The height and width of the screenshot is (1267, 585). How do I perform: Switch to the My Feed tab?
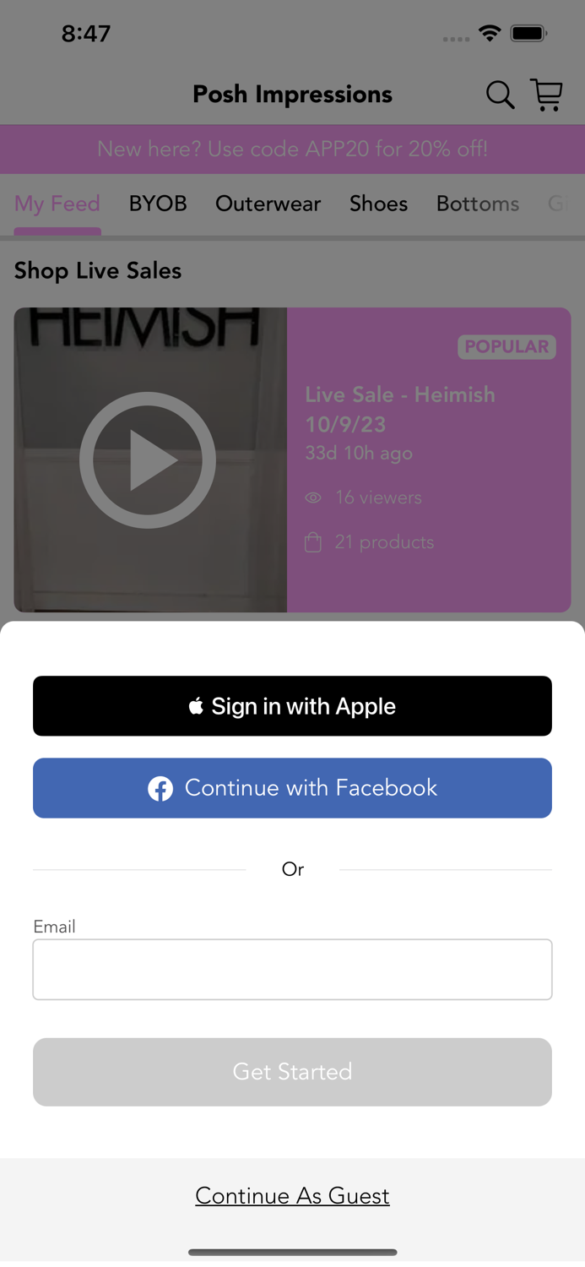[57, 204]
